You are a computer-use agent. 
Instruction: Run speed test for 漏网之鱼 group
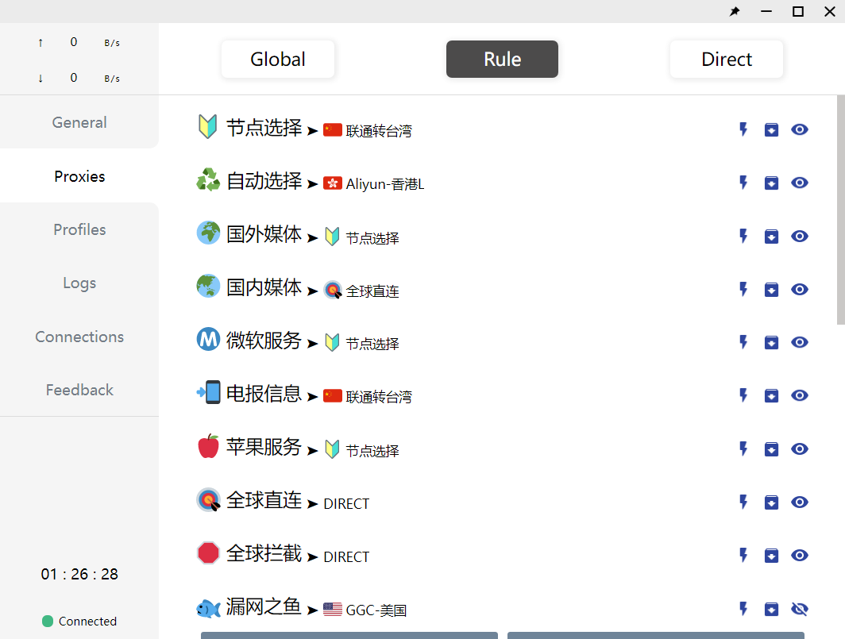click(743, 609)
